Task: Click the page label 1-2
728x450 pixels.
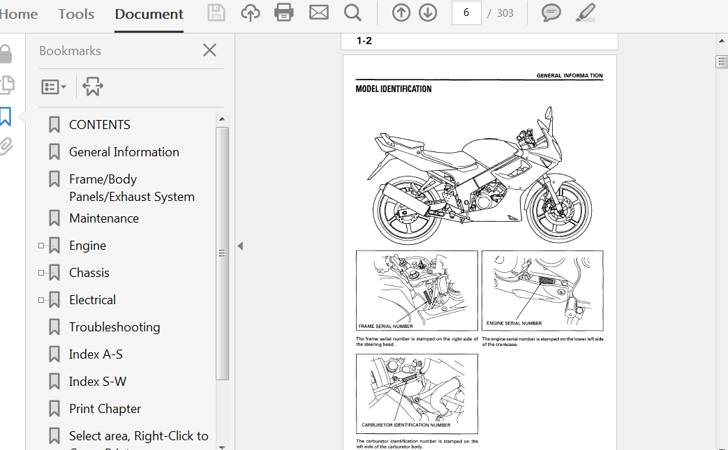Action: [364, 41]
